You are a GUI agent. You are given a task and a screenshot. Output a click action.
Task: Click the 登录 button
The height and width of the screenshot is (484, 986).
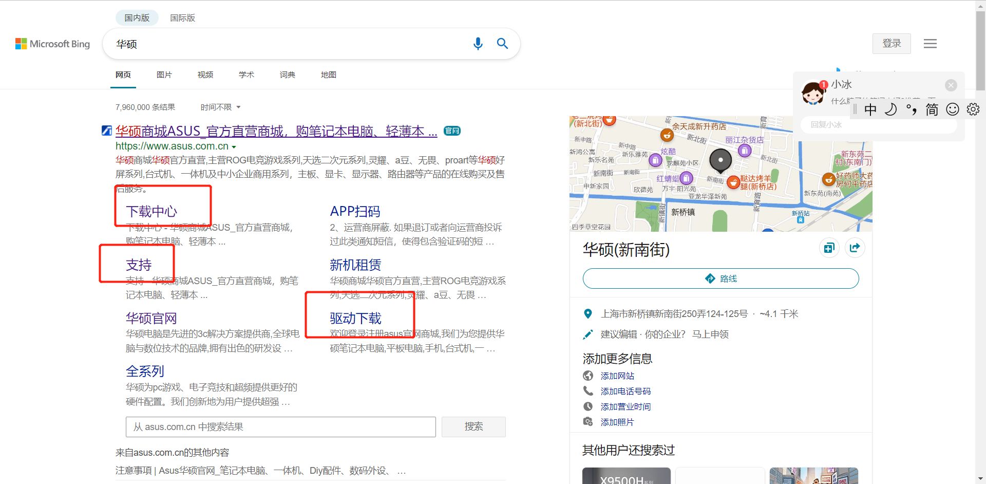point(892,44)
